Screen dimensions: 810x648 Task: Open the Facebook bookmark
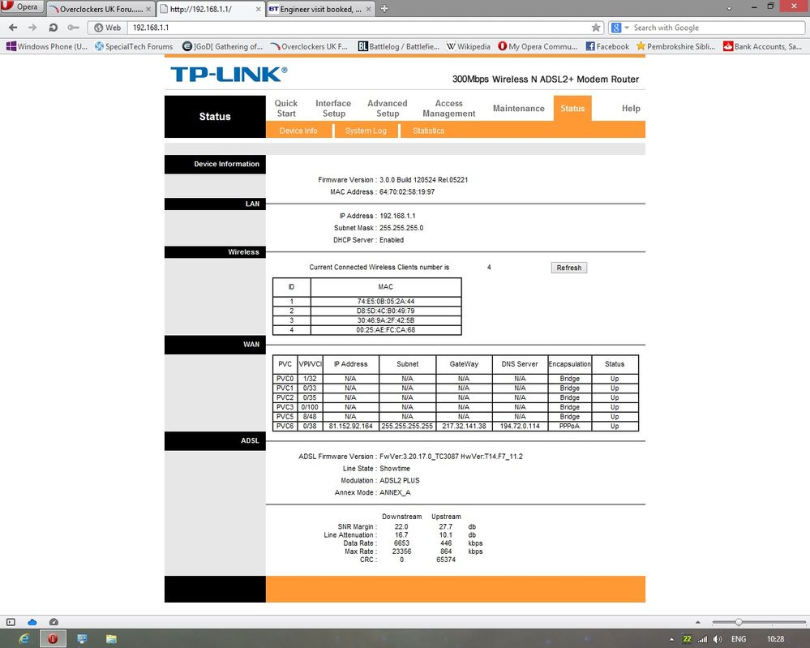click(607, 46)
